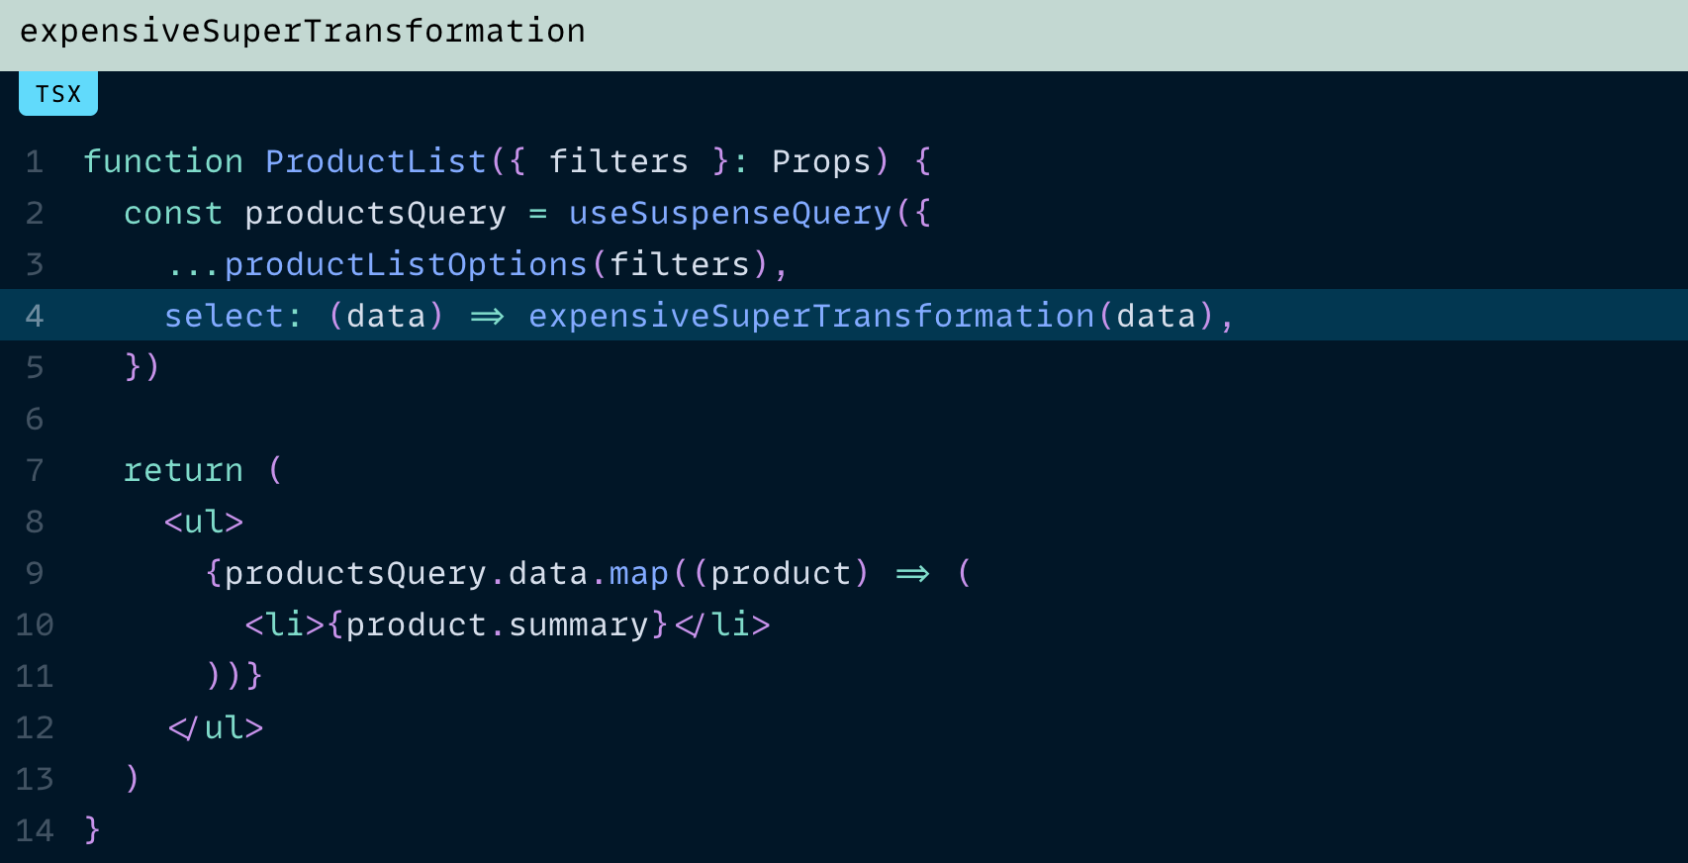Image resolution: width=1688 pixels, height=863 pixels.
Task: Click the arrow symbol on line 4
Action: click(x=487, y=317)
